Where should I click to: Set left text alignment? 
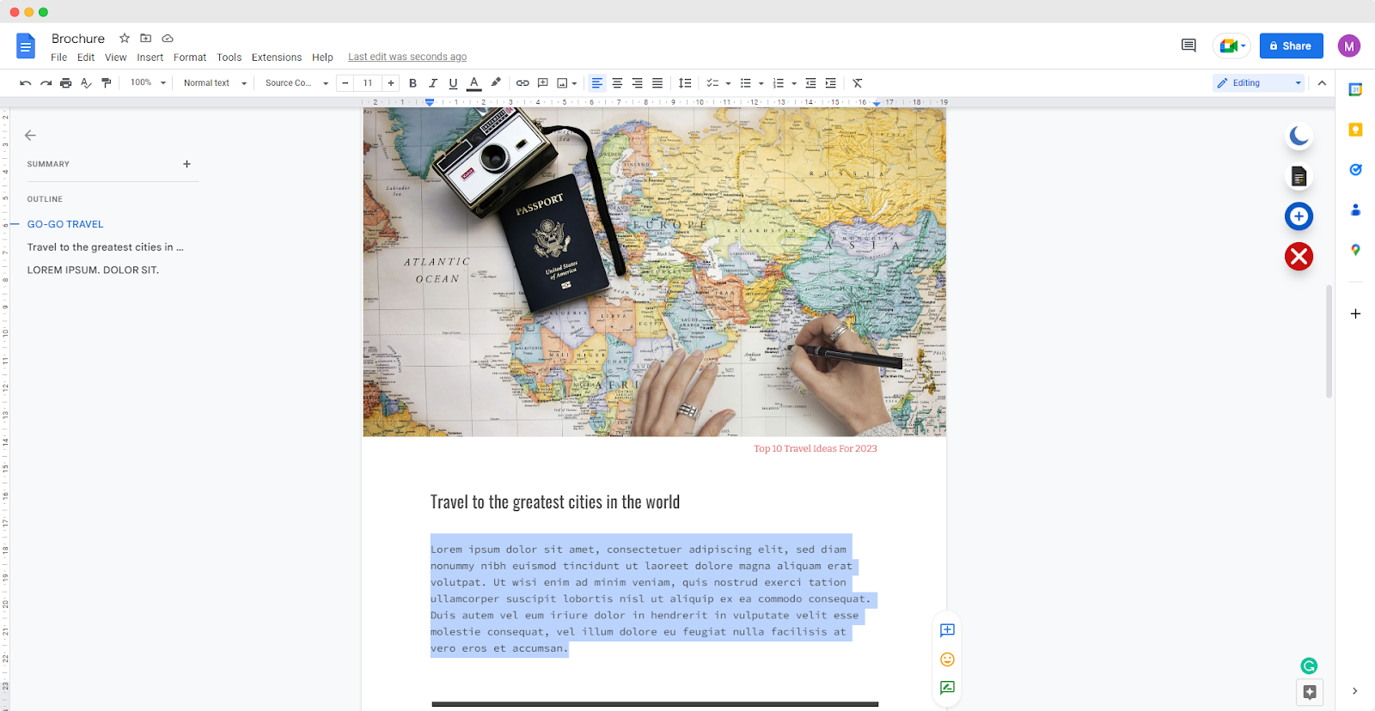point(596,83)
